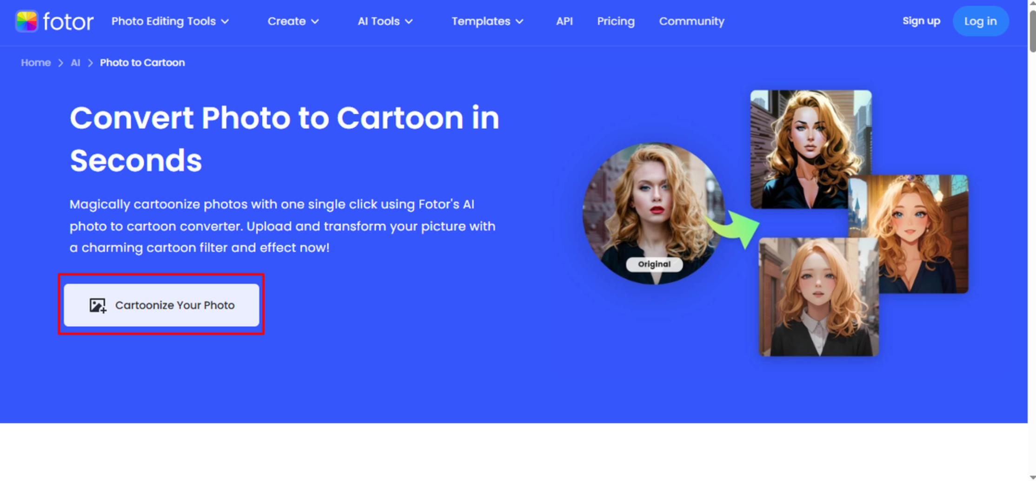The width and height of the screenshot is (1036, 481).
Task: Open the Create menu dropdown
Action: [x=292, y=21]
